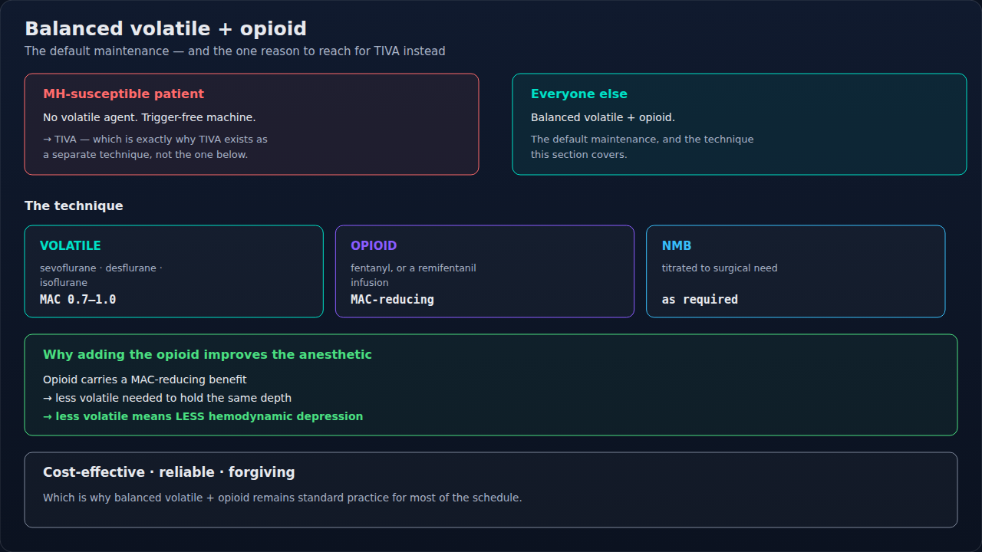Click the MAC-reducing label

tap(392, 300)
